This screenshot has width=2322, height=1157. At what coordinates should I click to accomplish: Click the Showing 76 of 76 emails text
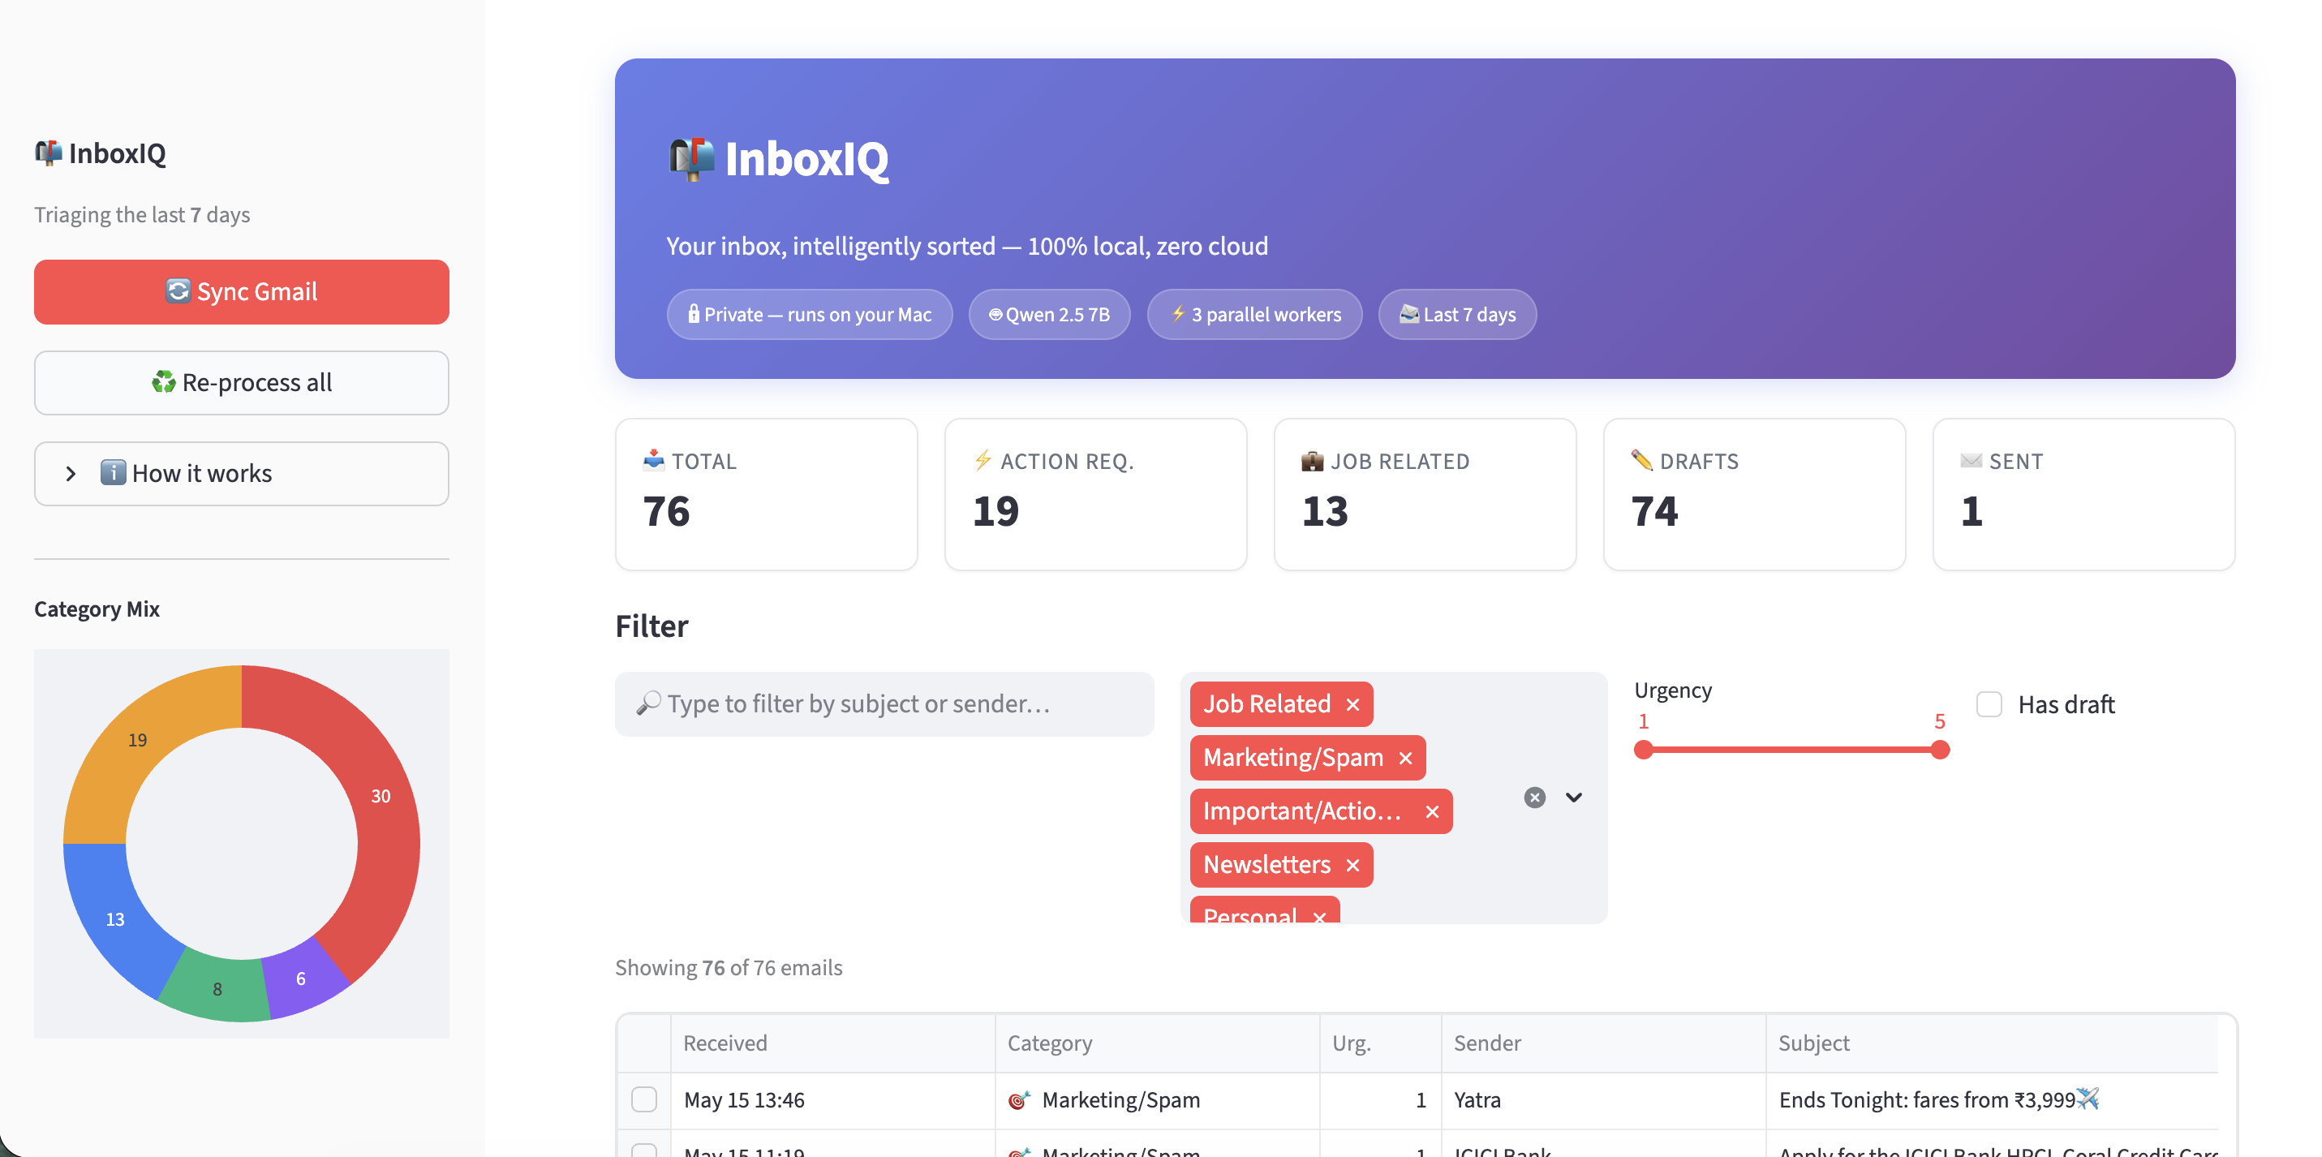coord(729,968)
